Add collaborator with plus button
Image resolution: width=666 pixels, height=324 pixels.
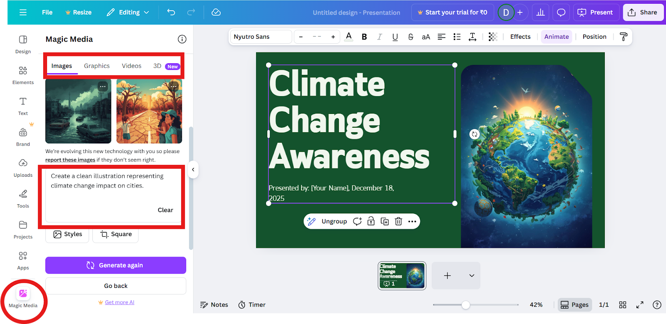pos(520,12)
